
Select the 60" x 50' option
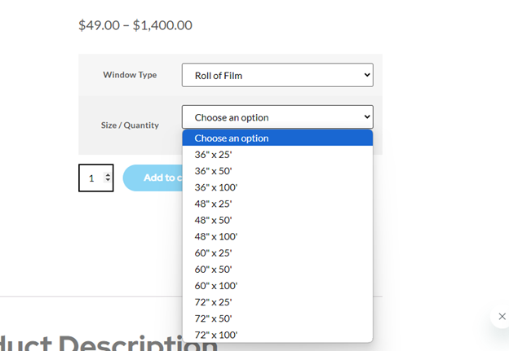pyautogui.click(x=277, y=270)
